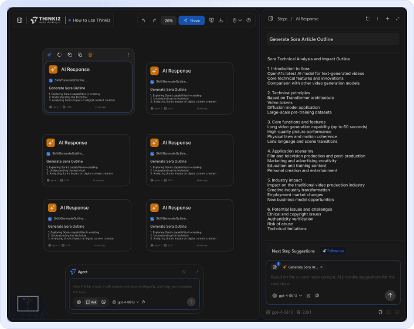Click 'Sora Technical Analysis and Impact Outline' heading

308,59
